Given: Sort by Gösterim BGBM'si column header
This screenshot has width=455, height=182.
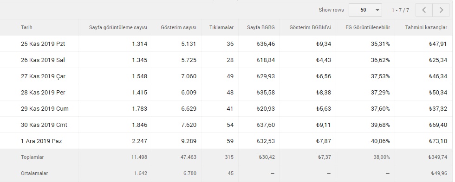Looking at the screenshot, I should (310, 27).
